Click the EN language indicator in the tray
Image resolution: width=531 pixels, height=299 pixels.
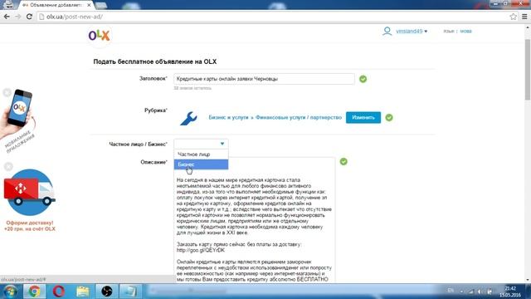(451, 291)
